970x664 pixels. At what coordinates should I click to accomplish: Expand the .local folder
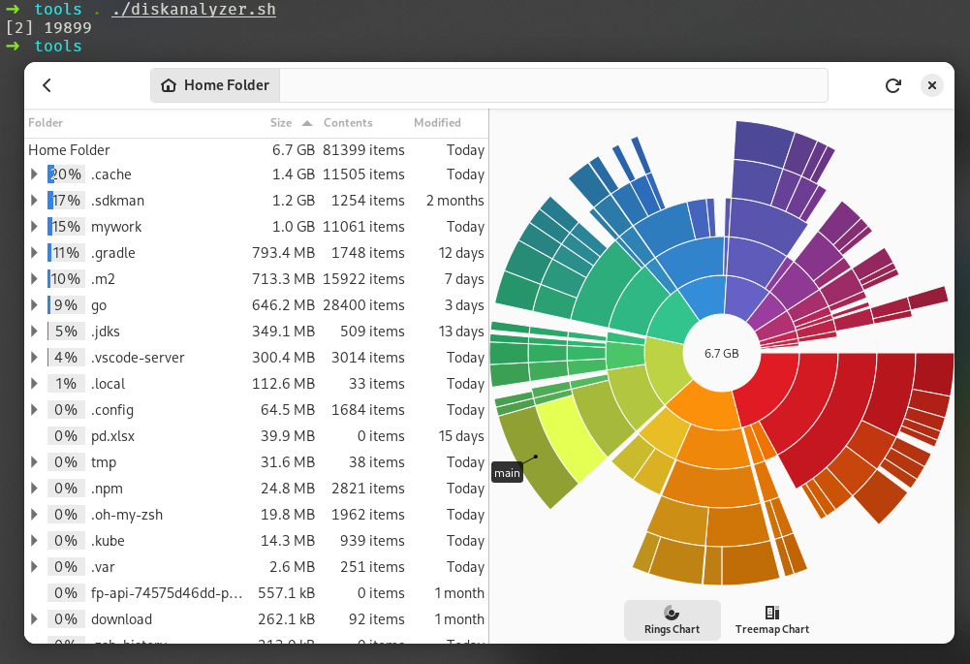tap(34, 384)
